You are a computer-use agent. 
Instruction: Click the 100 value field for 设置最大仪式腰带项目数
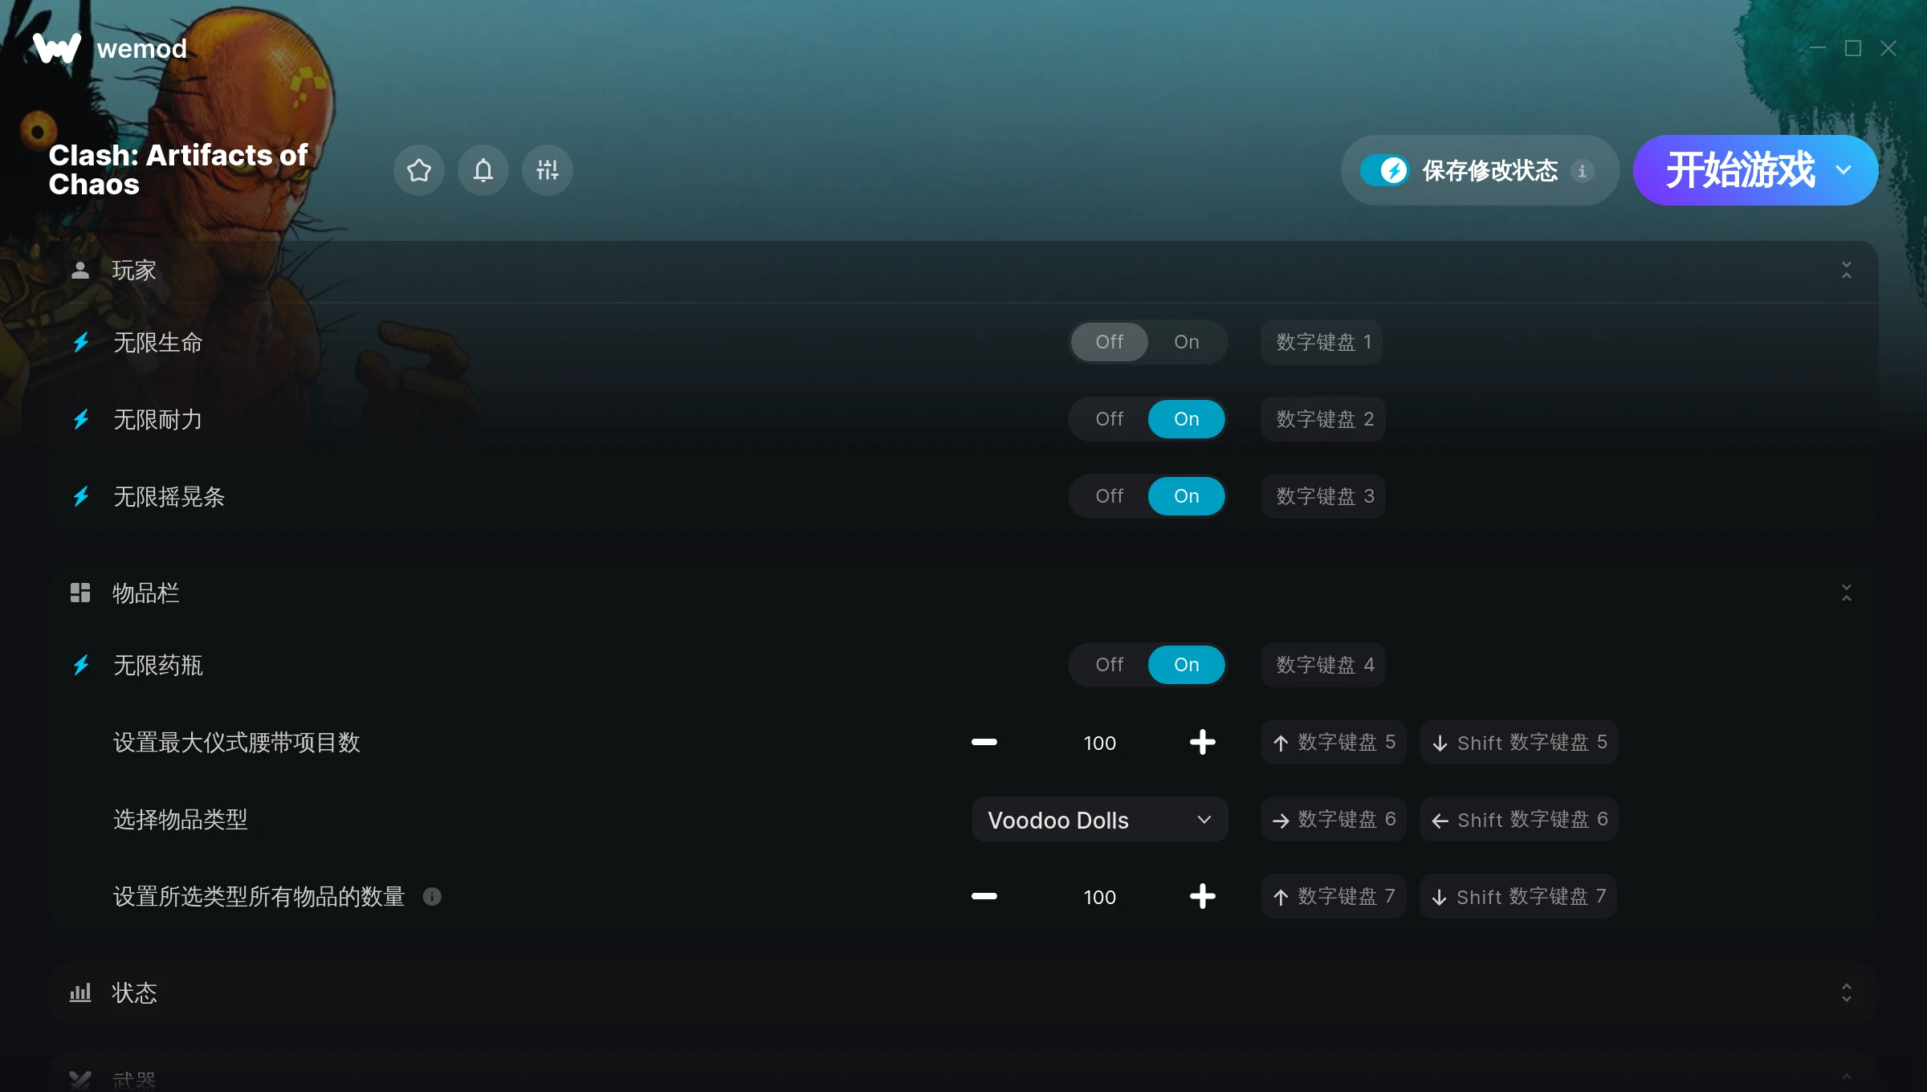coord(1100,743)
